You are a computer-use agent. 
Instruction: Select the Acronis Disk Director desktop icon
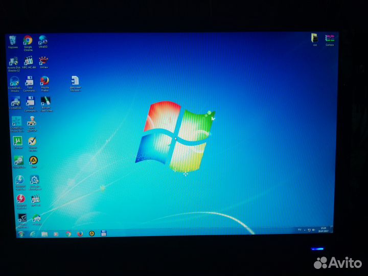click(x=14, y=61)
